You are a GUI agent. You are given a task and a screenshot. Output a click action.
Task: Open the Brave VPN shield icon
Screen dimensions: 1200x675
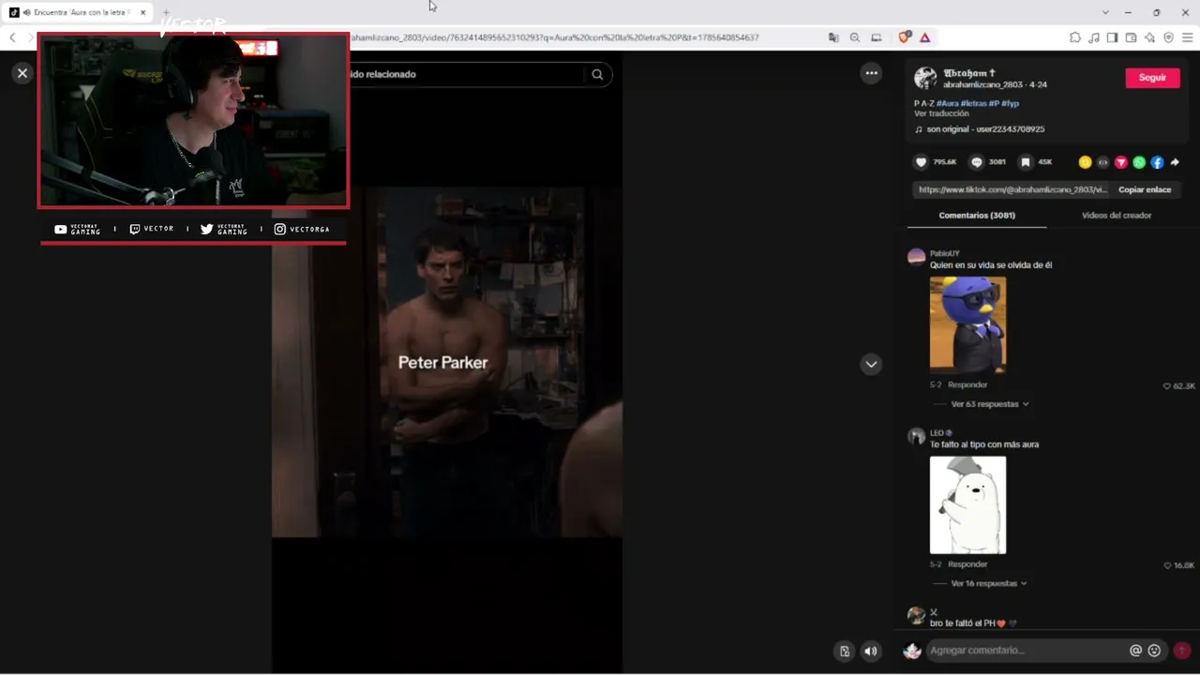pyautogui.click(x=1168, y=37)
